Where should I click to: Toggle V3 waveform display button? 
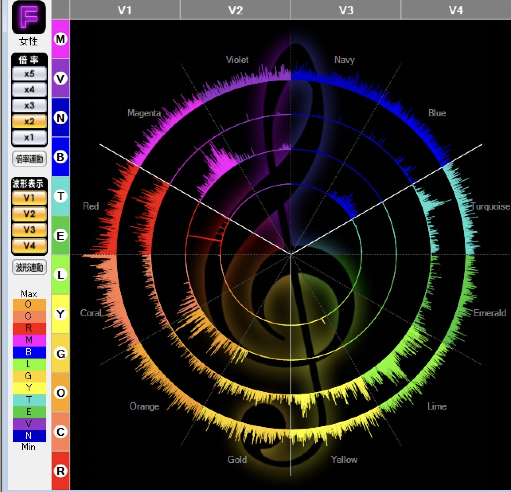[29, 230]
